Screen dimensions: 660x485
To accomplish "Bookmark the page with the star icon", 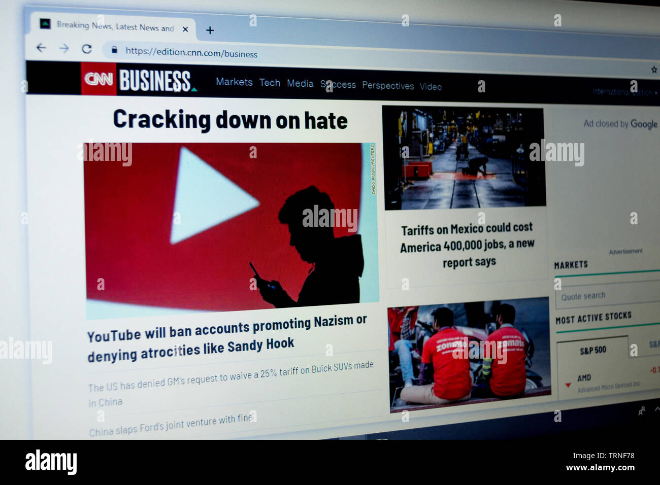I will coord(654,70).
